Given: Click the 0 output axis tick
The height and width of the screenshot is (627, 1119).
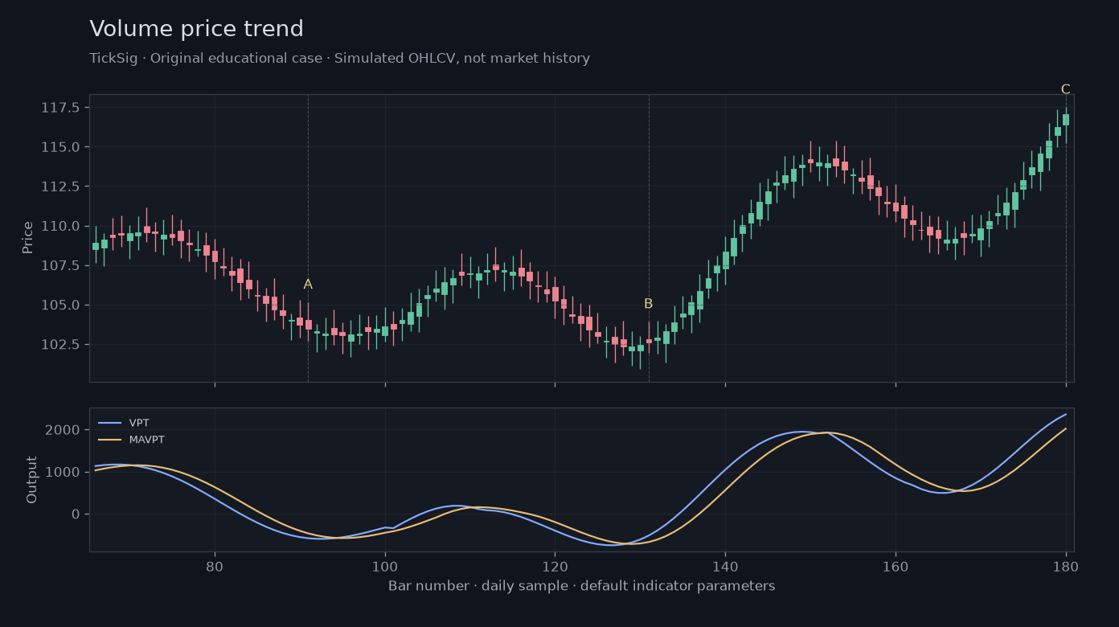Looking at the screenshot, I should pyautogui.click(x=76, y=514).
